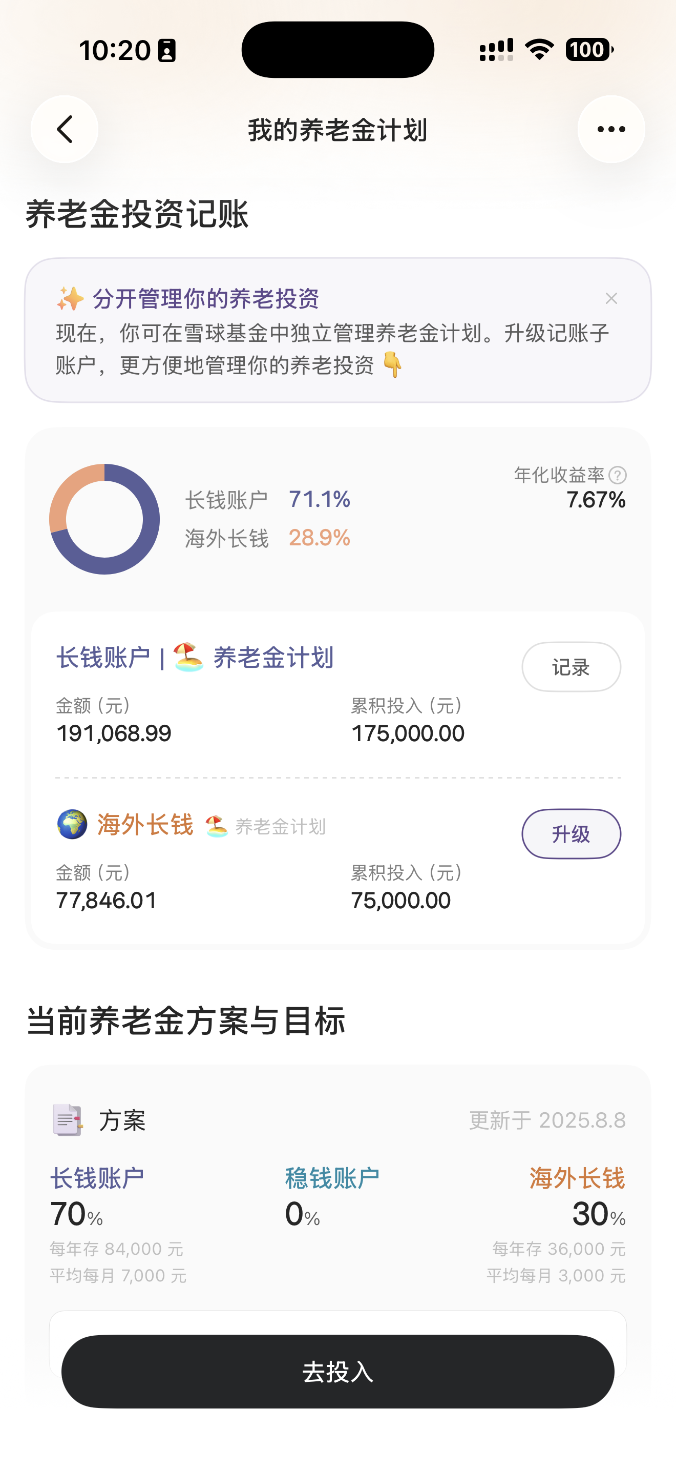Tap the back arrow button
Image resolution: width=676 pixels, height=1470 pixels.
[x=65, y=130]
